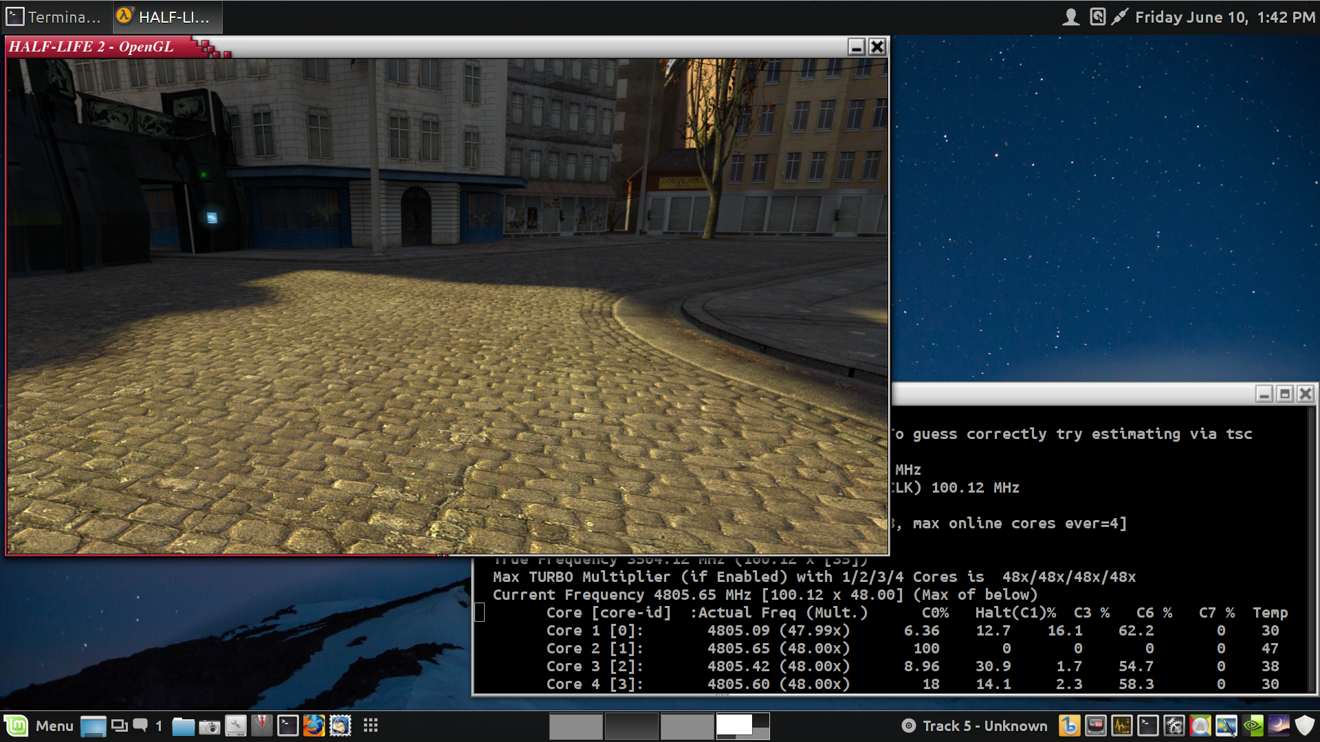The width and height of the screenshot is (1320, 742).
Task: Open the YouTube TV tray icon
Action: coord(1095,726)
